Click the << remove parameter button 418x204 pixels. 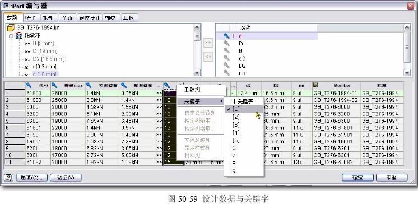tap(208, 57)
